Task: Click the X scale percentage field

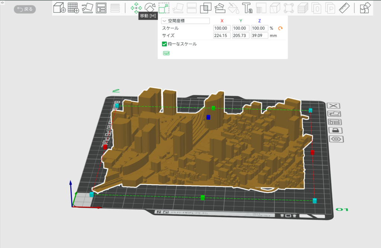Action: tap(222, 28)
